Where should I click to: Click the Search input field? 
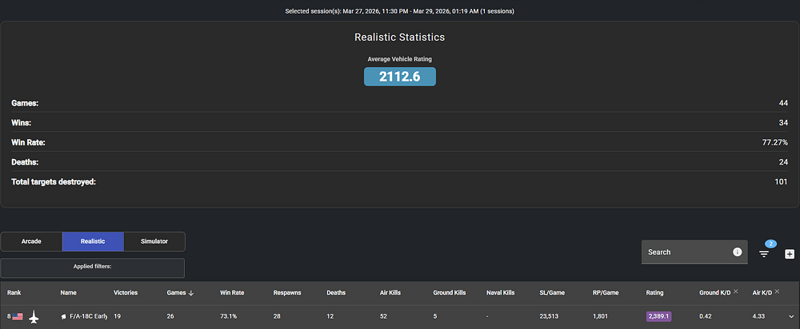click(684, 252)
